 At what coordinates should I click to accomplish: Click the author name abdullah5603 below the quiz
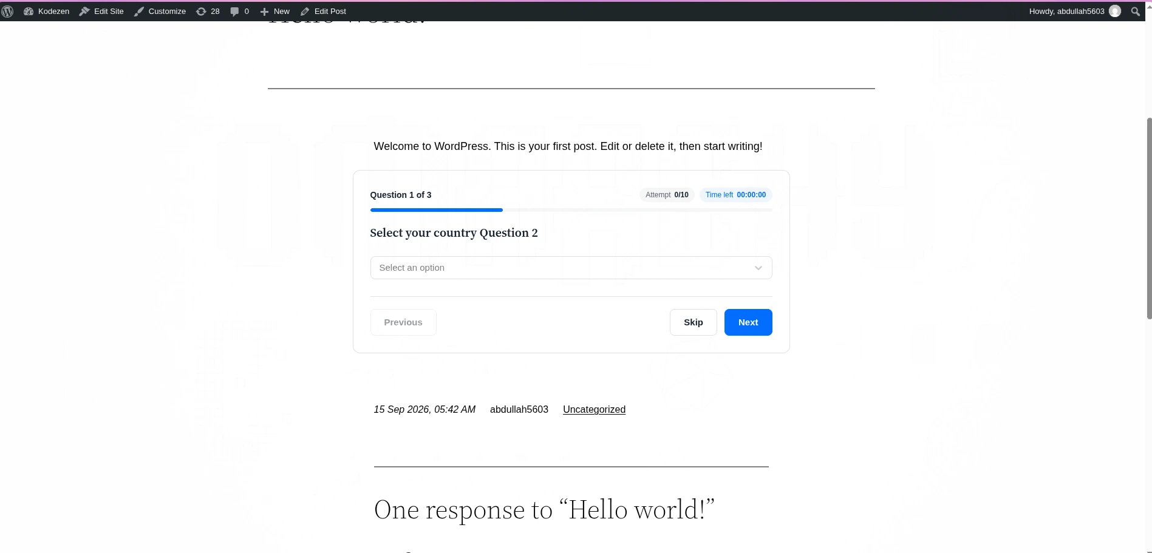519,410
